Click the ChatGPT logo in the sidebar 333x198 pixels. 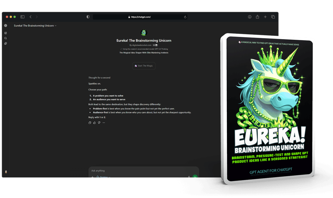5,26
